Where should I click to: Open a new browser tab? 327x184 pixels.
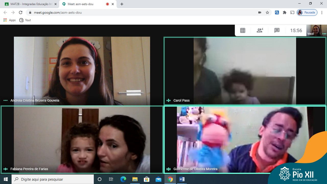(x=122, y=4)
